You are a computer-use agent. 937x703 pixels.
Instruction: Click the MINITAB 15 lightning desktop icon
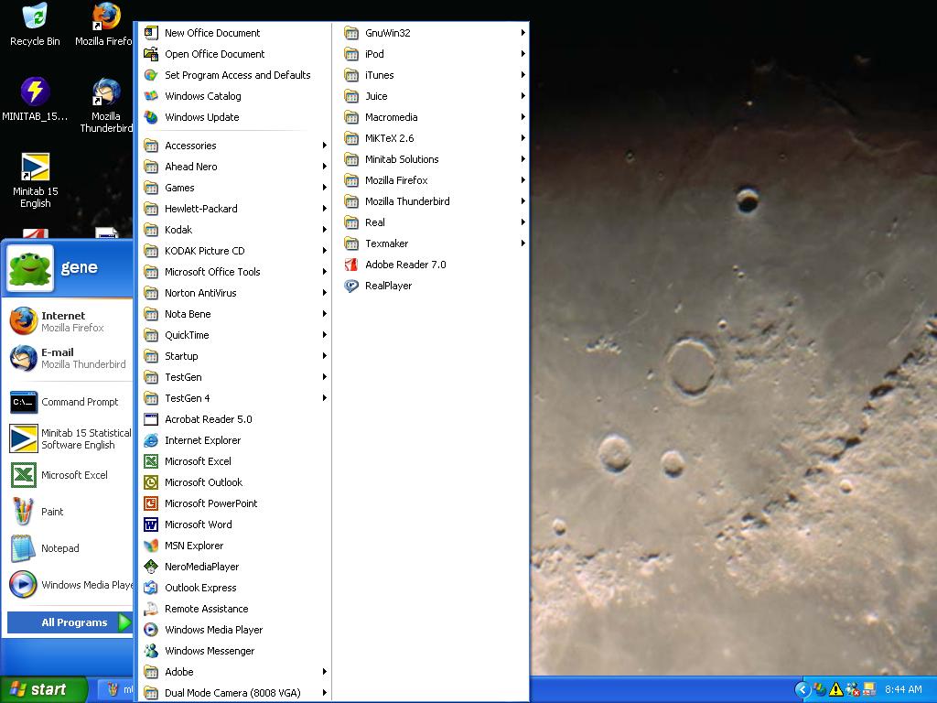point(35,92)
